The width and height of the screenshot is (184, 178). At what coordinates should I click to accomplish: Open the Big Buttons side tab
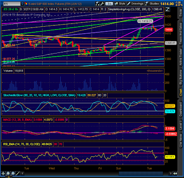(181, 77)
